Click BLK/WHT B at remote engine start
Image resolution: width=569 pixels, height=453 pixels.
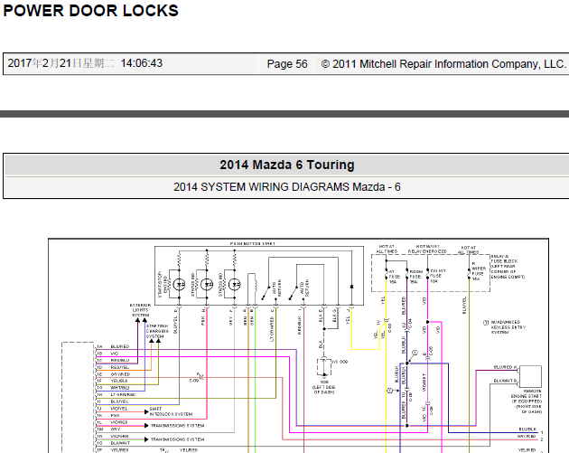click(505, 381)
